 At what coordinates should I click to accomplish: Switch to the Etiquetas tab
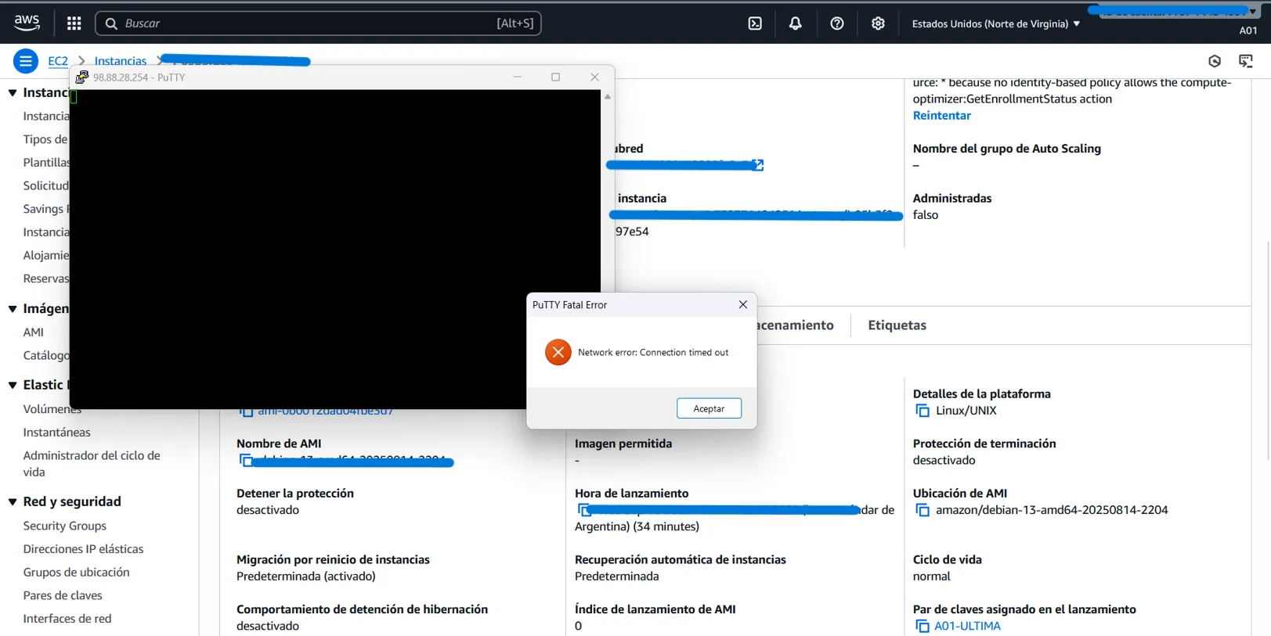click(897, 325)
